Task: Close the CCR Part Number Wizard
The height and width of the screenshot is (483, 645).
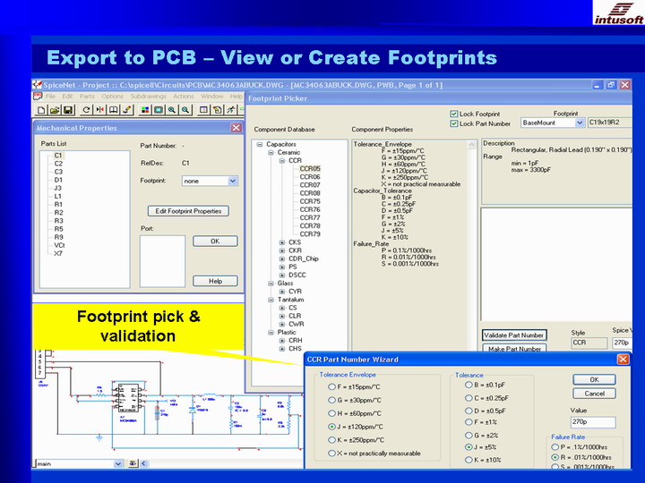Action: 623,360
